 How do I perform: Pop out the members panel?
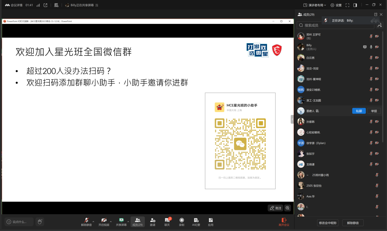tap(376, 15)
